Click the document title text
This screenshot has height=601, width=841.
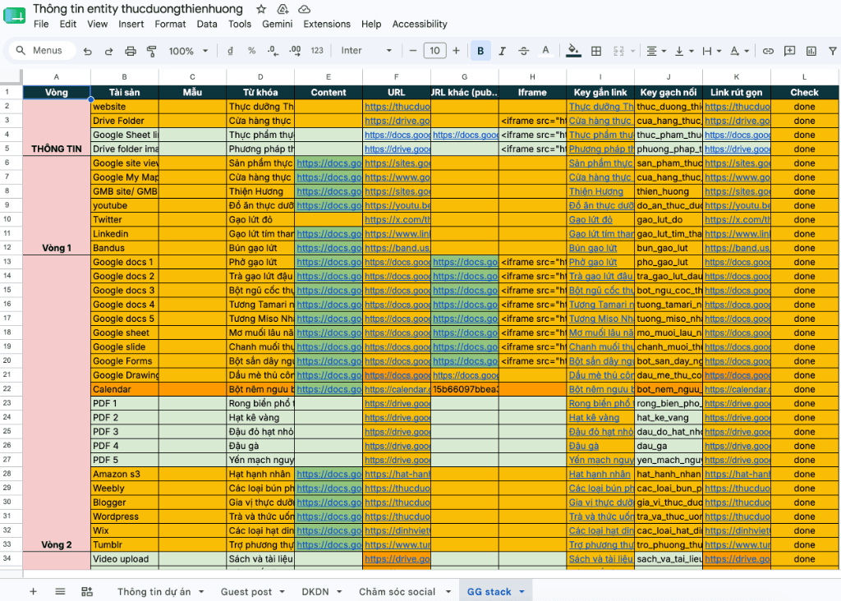[x=138, y=8]
